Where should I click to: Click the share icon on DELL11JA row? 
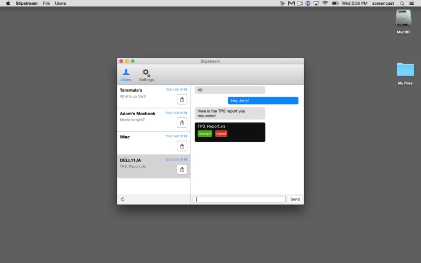(182, 169)
